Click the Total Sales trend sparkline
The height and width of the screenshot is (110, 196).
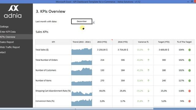(x=82, y=51)
